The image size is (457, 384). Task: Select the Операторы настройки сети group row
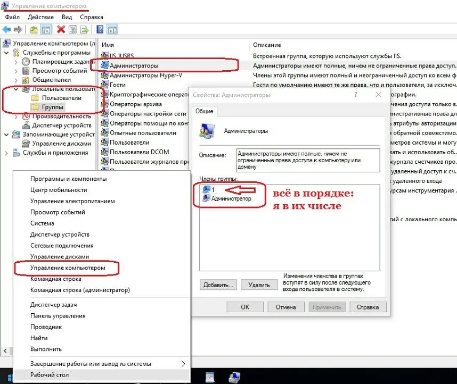148,113
